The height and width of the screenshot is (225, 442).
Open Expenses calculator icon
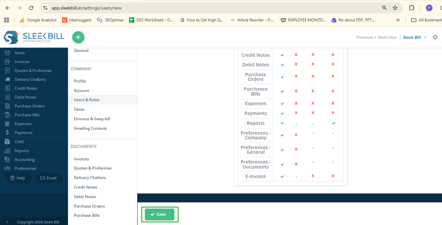pyautogui.click(x=7, y=124)
